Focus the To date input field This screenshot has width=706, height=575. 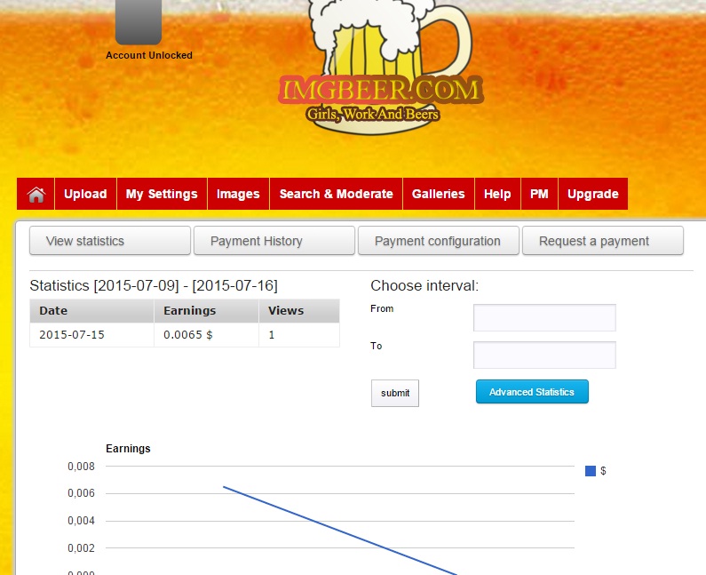(544, 355)
